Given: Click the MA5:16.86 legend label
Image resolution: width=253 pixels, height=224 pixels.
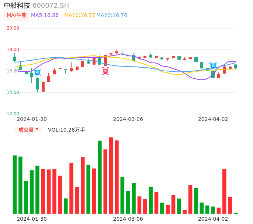Looking at the screenshot, I should (x=45, y=16).
